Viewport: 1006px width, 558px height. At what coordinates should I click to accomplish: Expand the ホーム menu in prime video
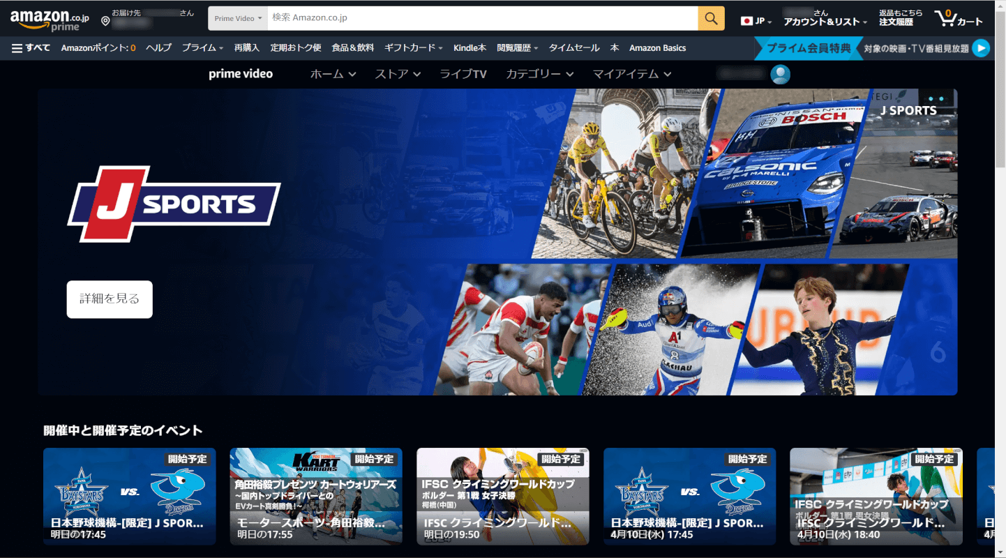333,74
